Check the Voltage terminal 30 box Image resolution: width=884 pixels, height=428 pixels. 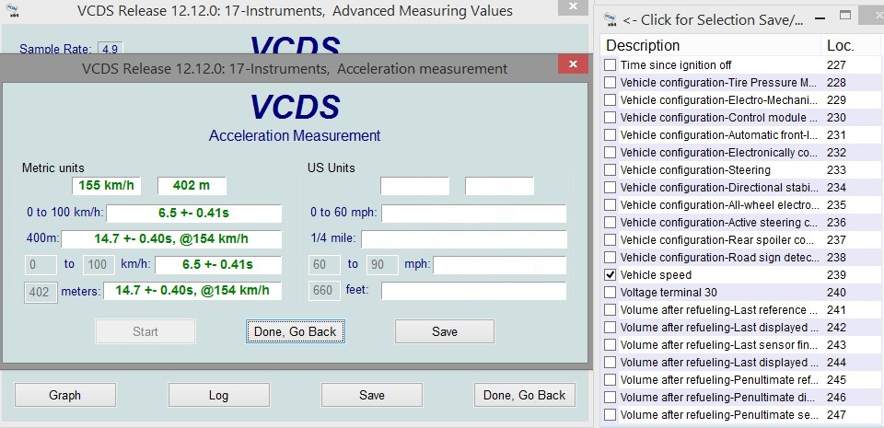click(x=610, y=292)
